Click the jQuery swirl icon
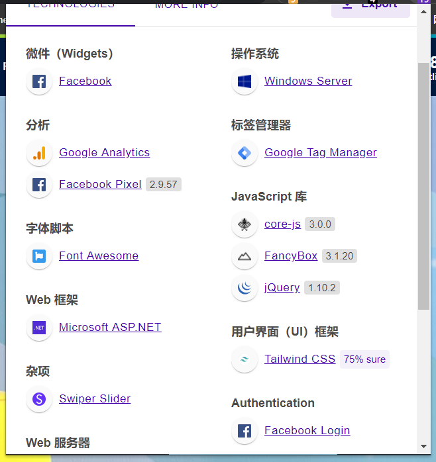Screen dimensions: 436x462 (x=245, y=288)
